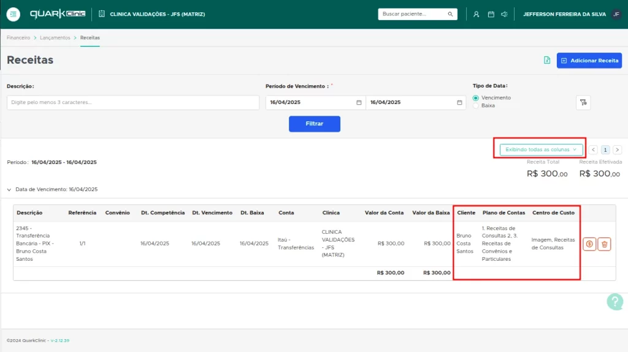Click Clinica Validações - JFS (Matriz) selector
This screenshot has width=628, height=352.
[x=157, y=14]
